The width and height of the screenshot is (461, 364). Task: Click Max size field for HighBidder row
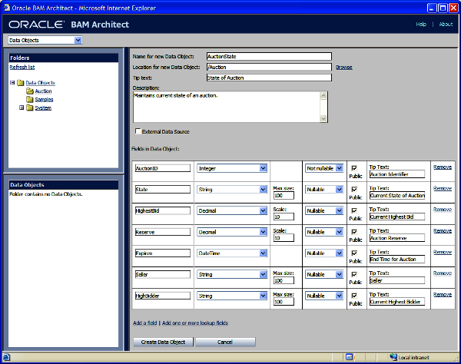tap(284, 302)
